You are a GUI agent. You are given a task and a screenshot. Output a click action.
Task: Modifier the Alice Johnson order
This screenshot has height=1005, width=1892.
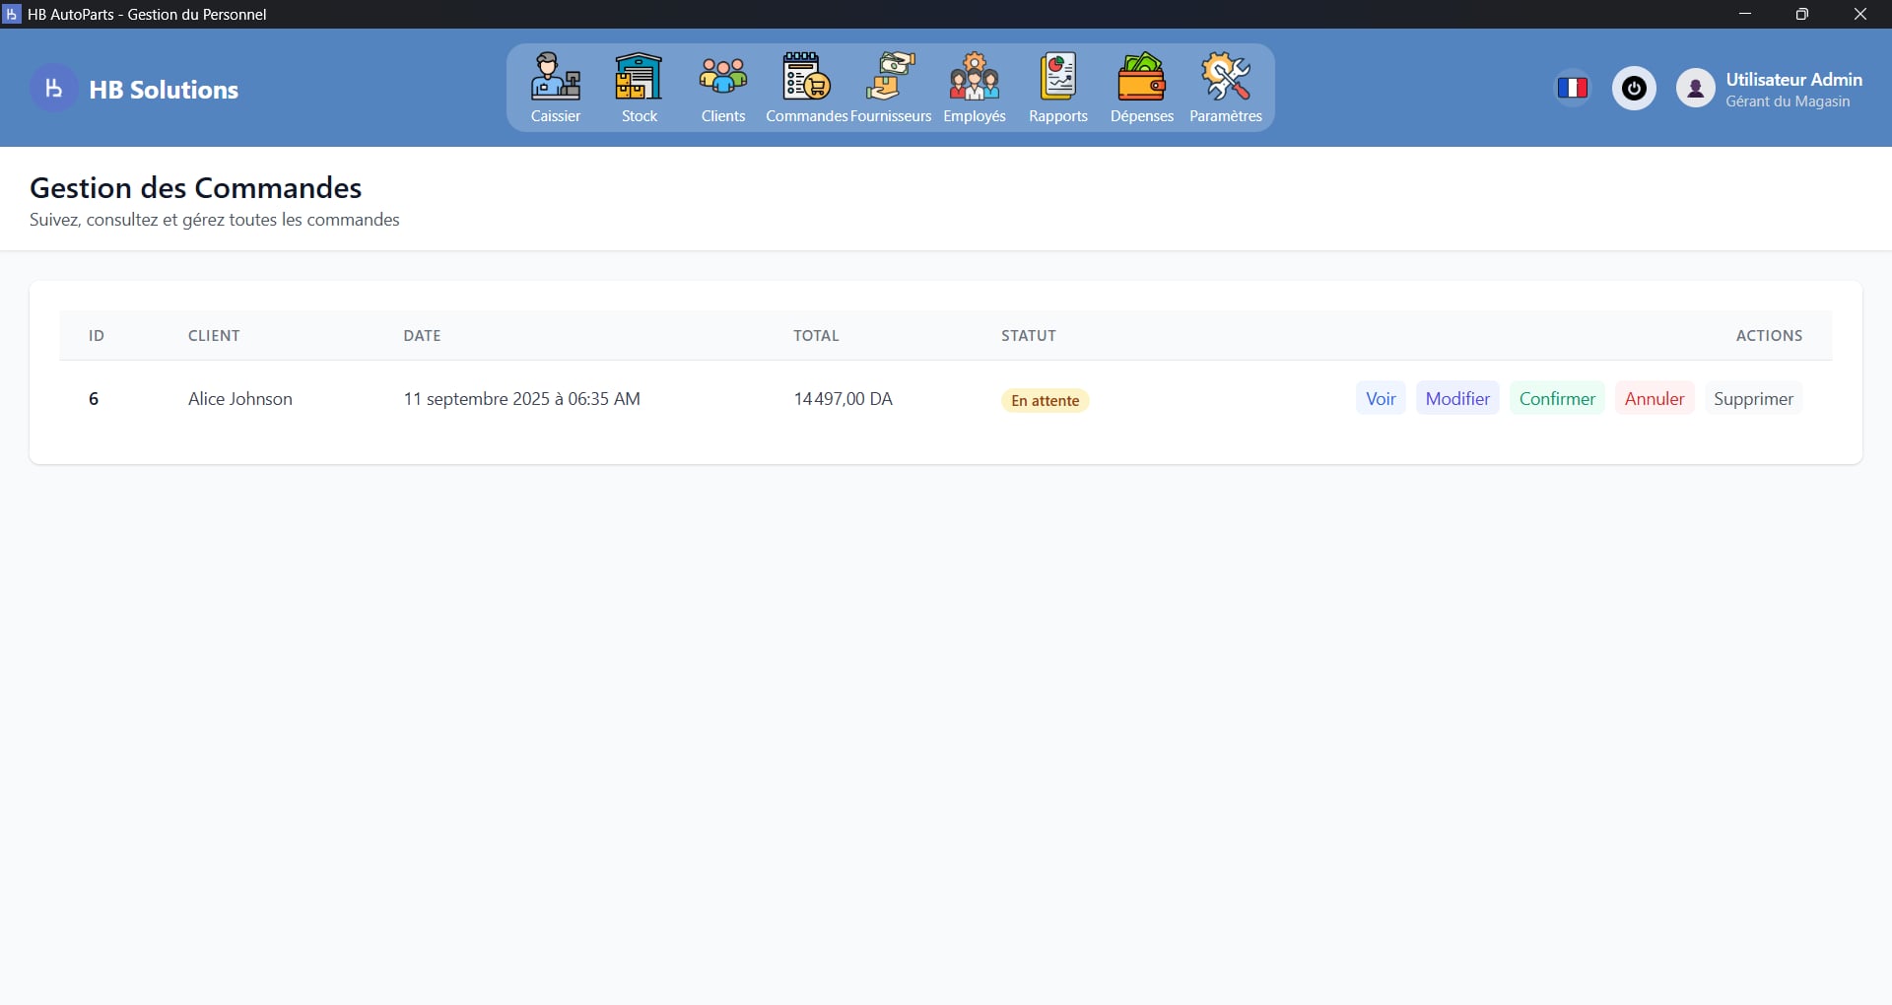pos(1456,398)
